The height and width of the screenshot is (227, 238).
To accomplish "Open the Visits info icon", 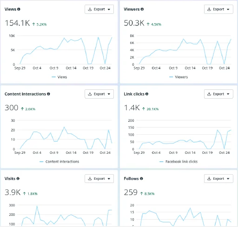I will point(18,178).
